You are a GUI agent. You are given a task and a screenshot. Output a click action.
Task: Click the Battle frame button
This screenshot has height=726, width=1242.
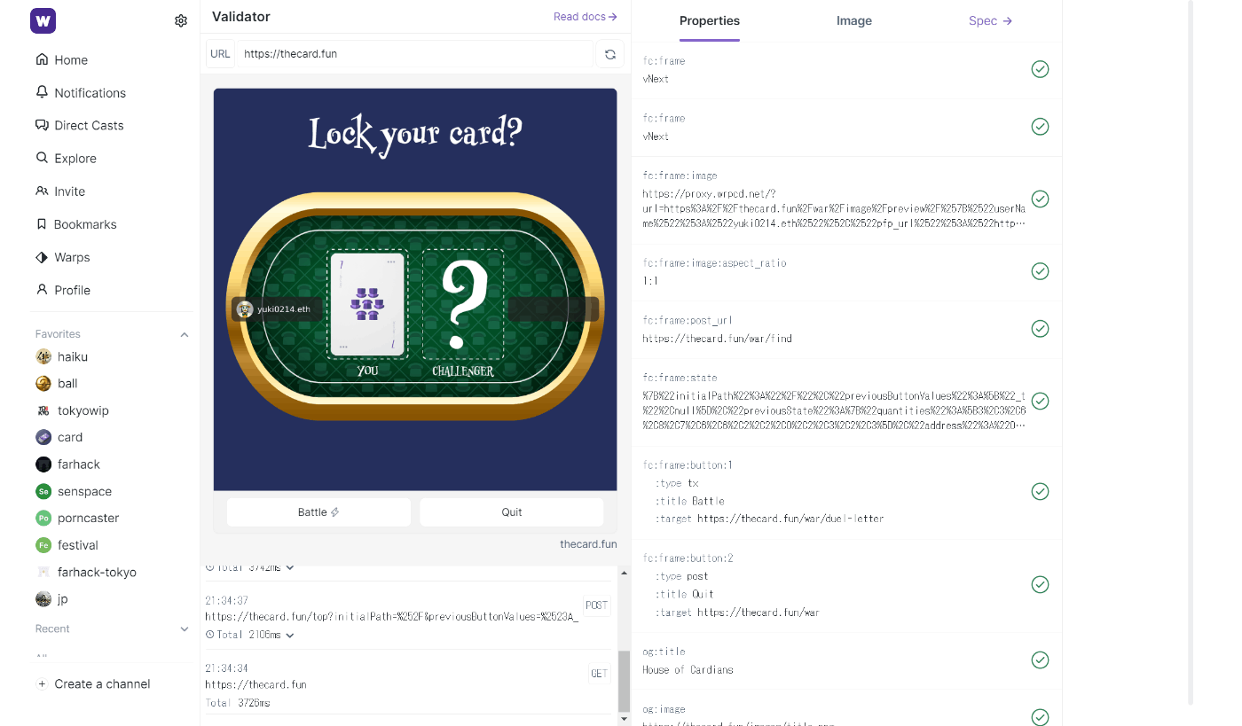(318, 512)
